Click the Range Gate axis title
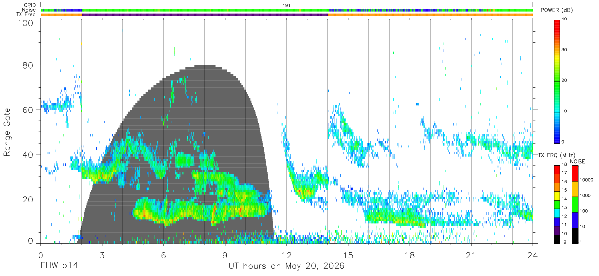 coord(8,133)
